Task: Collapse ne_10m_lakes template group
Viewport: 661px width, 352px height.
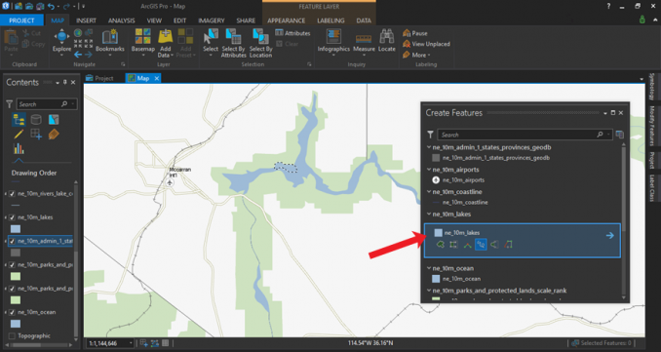Action: coord(429,215)
